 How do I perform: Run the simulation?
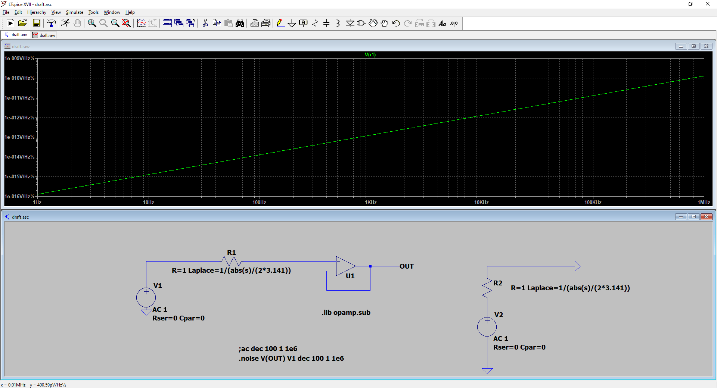[10, 23]
